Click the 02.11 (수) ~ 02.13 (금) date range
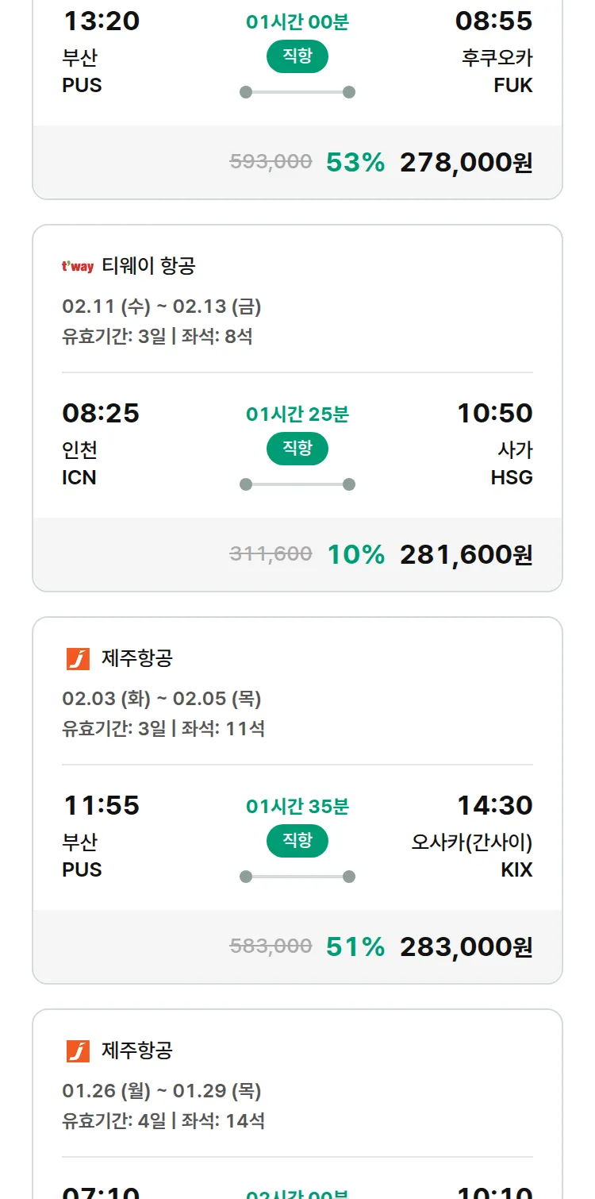 (x=162, y=306)
